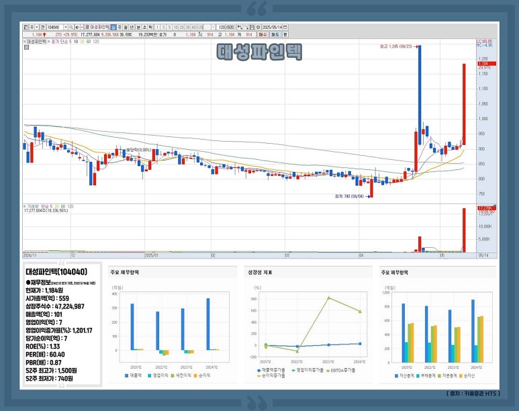Viewport: 519px width, 411px height.
Task: Select the 3 interval button
Action: pyautogui.click(x=163, y=27)
